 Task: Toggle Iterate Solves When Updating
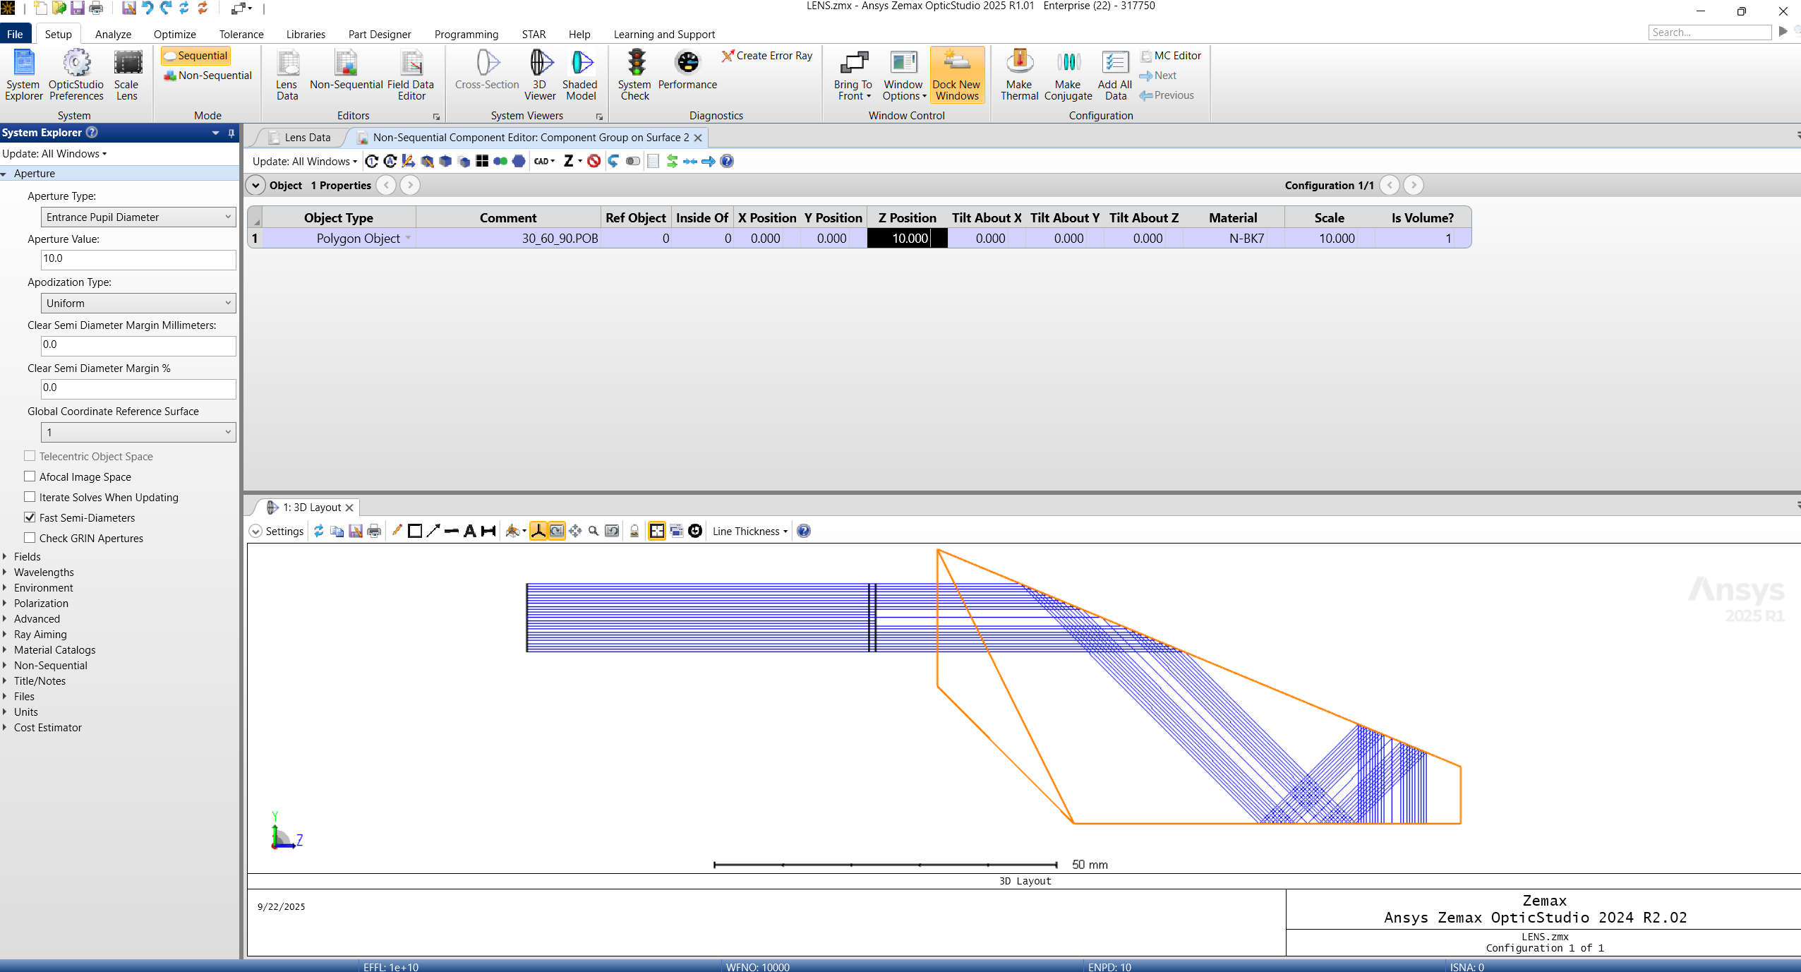(x=30, y=497)
